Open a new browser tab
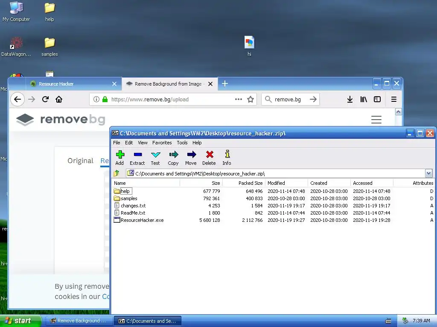Image resolution: width=437 pixels, height=327 pixels. coord(224,83)
